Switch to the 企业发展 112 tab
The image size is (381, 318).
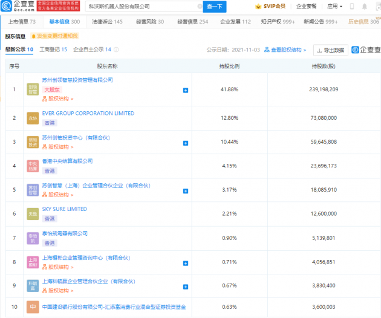[235, 22]
